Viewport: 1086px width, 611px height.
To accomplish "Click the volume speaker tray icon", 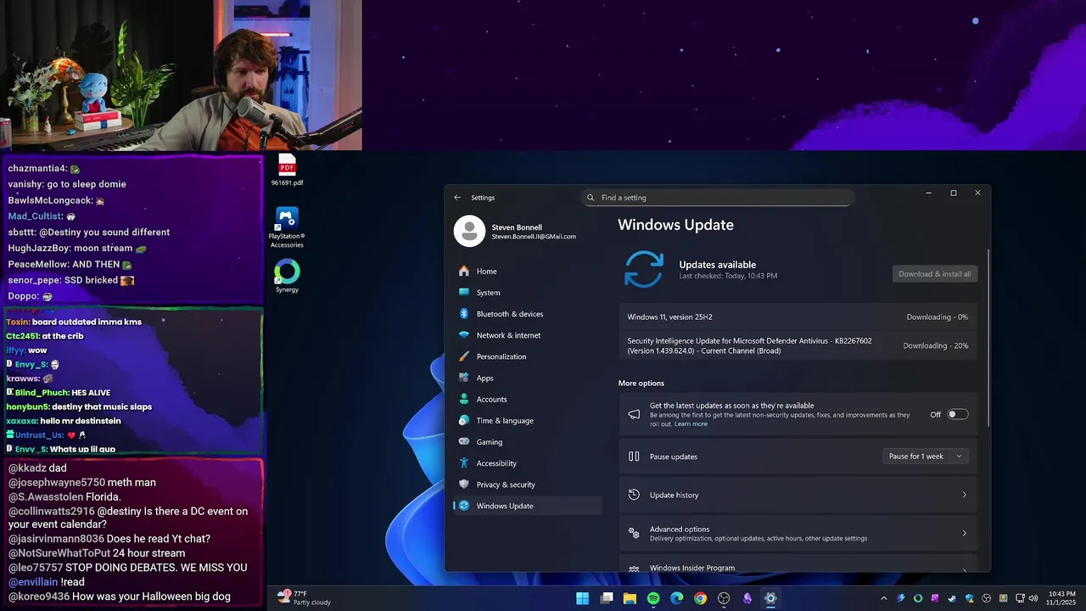I will point(1033,598).
